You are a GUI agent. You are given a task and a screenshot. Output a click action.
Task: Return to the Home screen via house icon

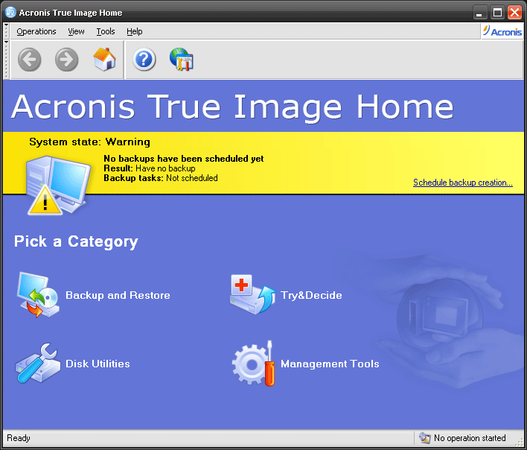(x=104, y=59)
